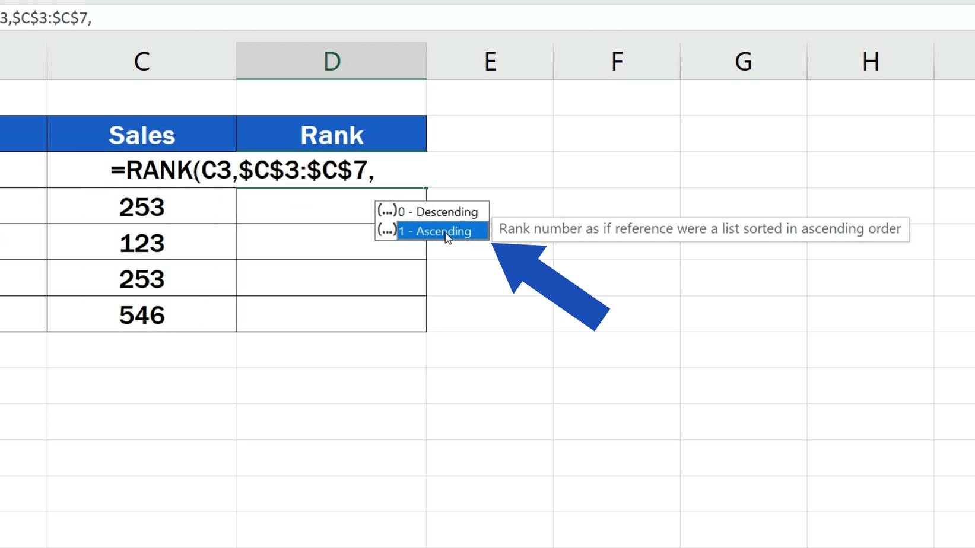
Task: Select column header G
Action: (x=743, y=60)
